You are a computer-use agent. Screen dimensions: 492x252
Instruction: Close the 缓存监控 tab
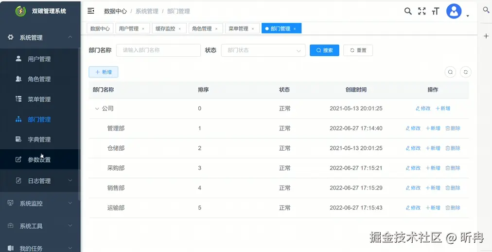tap(180, 29)
